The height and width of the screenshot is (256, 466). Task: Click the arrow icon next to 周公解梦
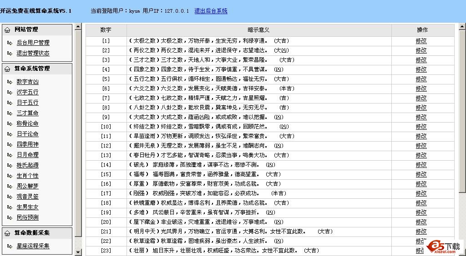coord(10,187)
